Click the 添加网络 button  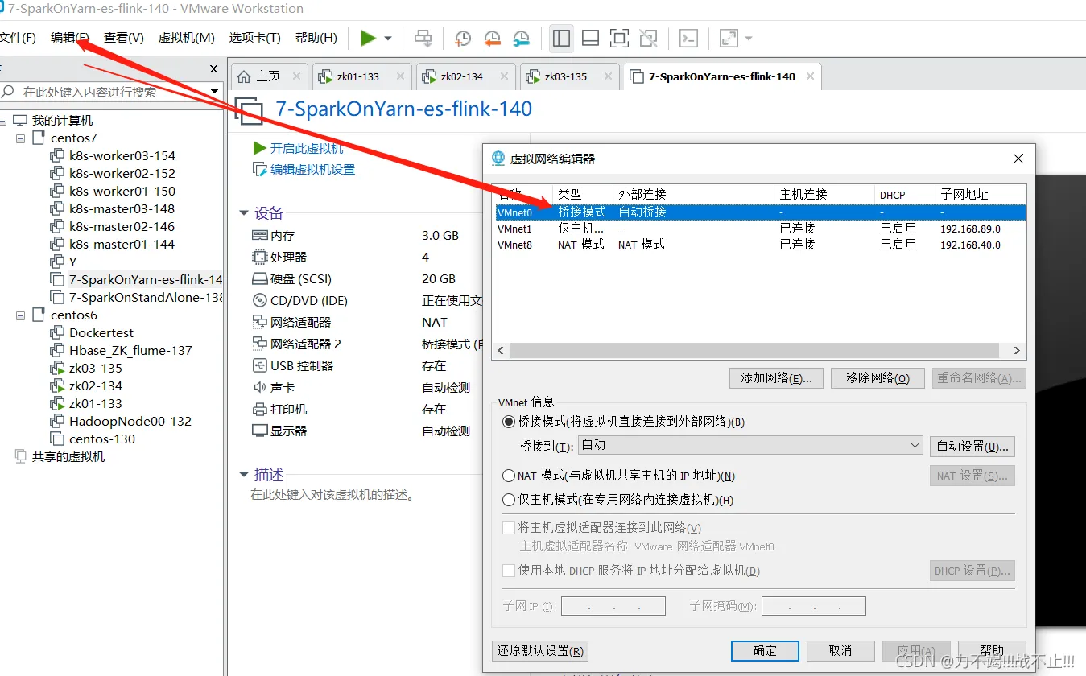[x=775, y=377]
